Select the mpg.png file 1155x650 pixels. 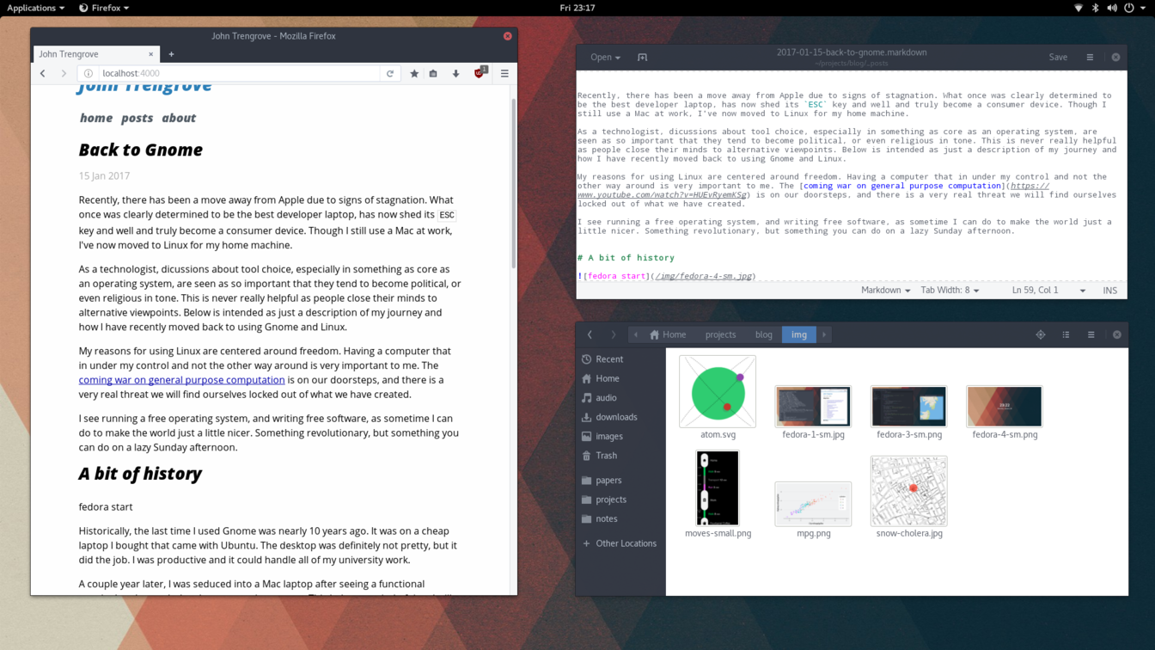(813, 504)
